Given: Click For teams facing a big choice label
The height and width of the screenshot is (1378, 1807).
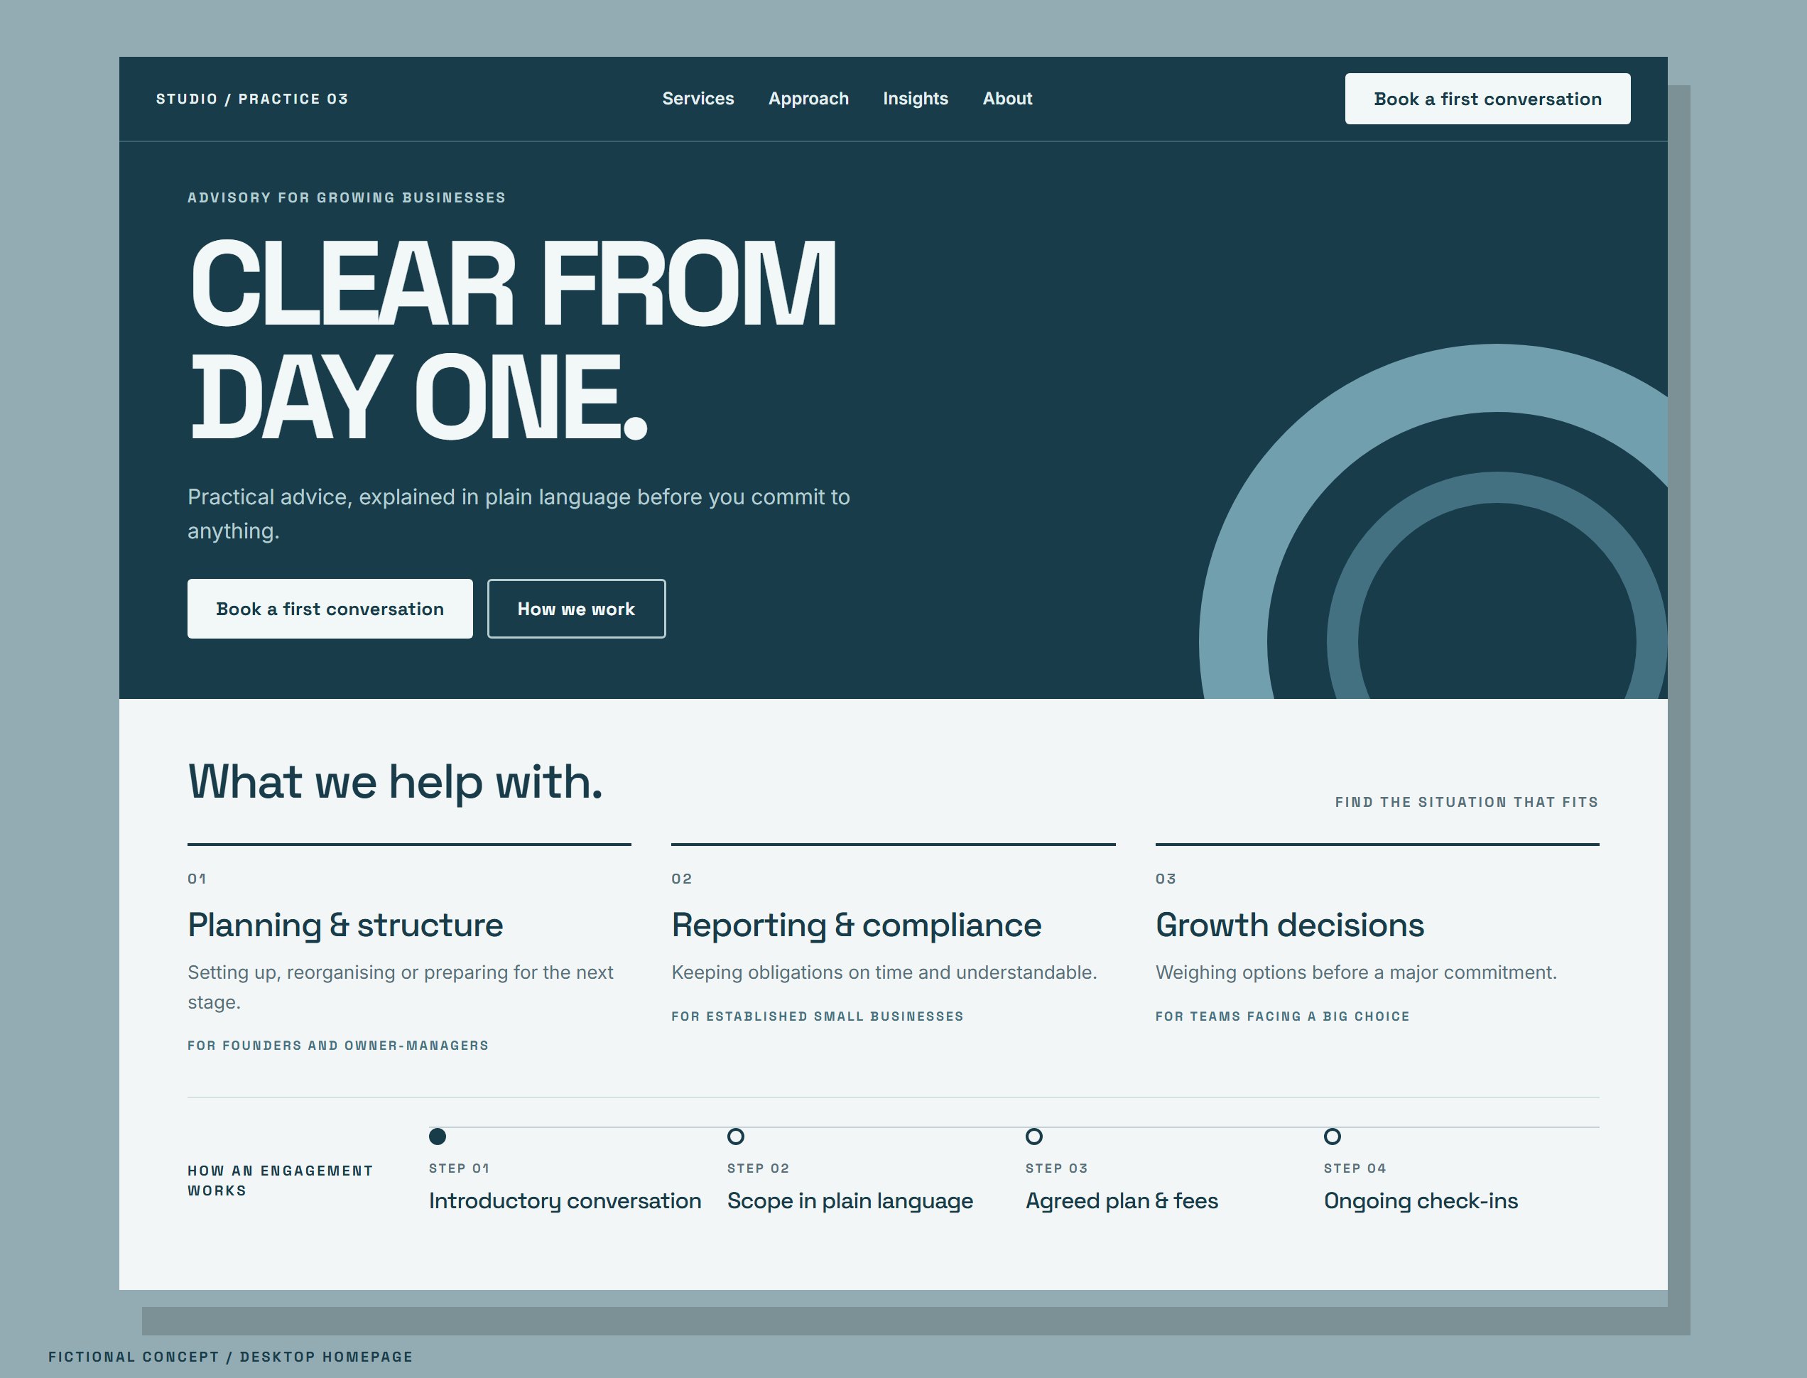Looking at the screenshot, I should point(1282,1016).
